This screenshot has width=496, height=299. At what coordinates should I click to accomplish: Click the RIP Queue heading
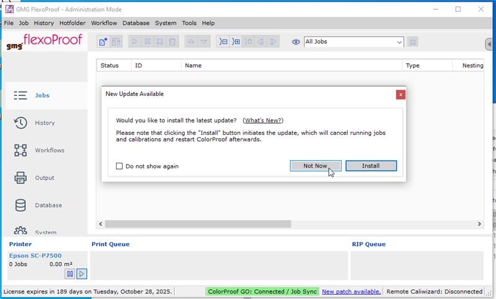coord(369,244)
